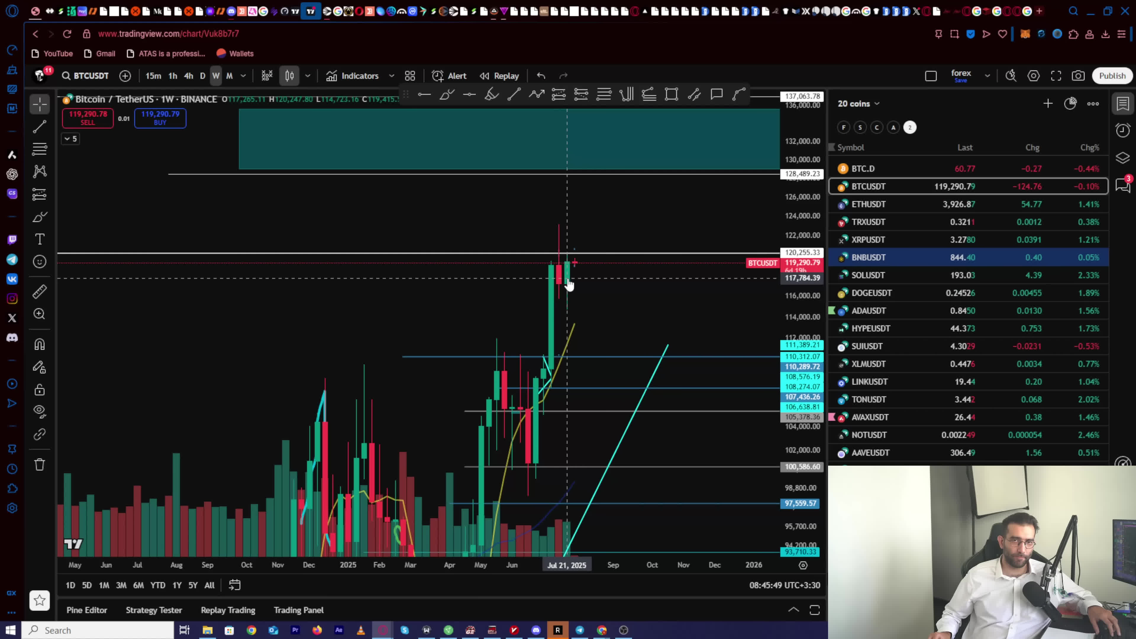Set the All date range
The image size is (1136, 639).
coord(209,585)
